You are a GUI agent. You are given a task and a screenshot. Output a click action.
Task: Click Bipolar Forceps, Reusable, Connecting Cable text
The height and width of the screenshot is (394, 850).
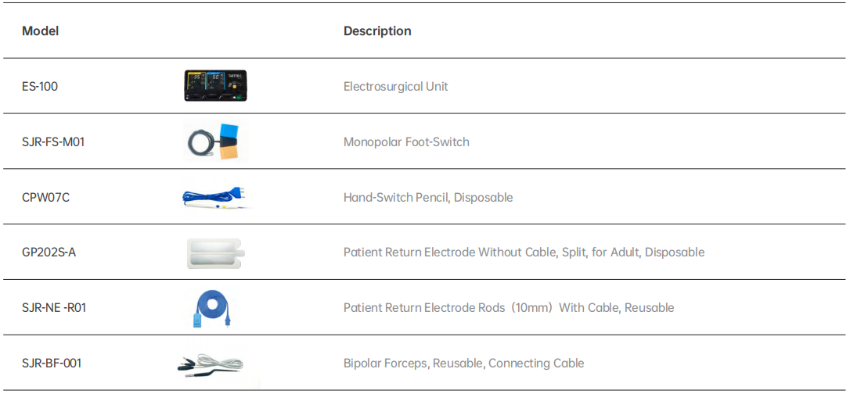[464, 364]
